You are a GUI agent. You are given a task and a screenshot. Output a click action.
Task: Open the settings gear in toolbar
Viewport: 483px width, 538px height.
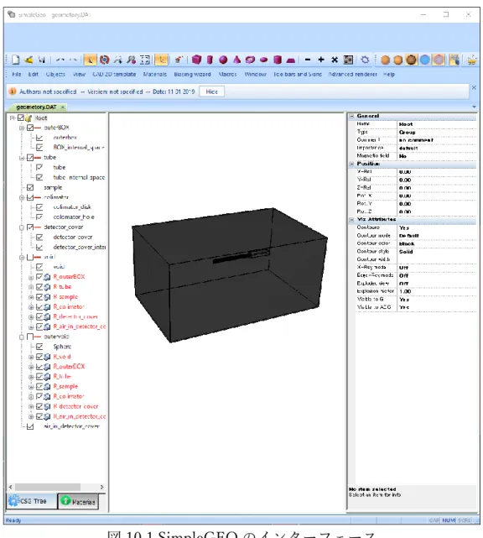(365, 60)
